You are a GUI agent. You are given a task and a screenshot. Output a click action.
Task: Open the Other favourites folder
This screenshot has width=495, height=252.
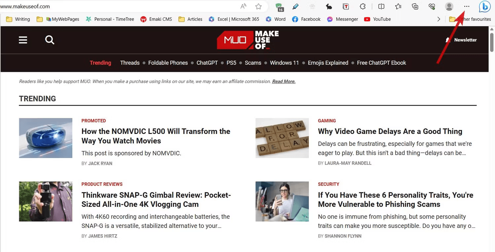click(470, 19)
